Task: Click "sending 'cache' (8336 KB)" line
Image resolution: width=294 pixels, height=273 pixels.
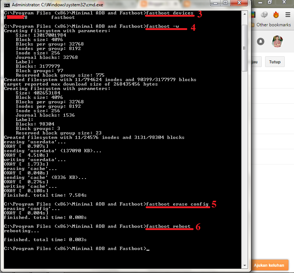Action: coord(45,177)
